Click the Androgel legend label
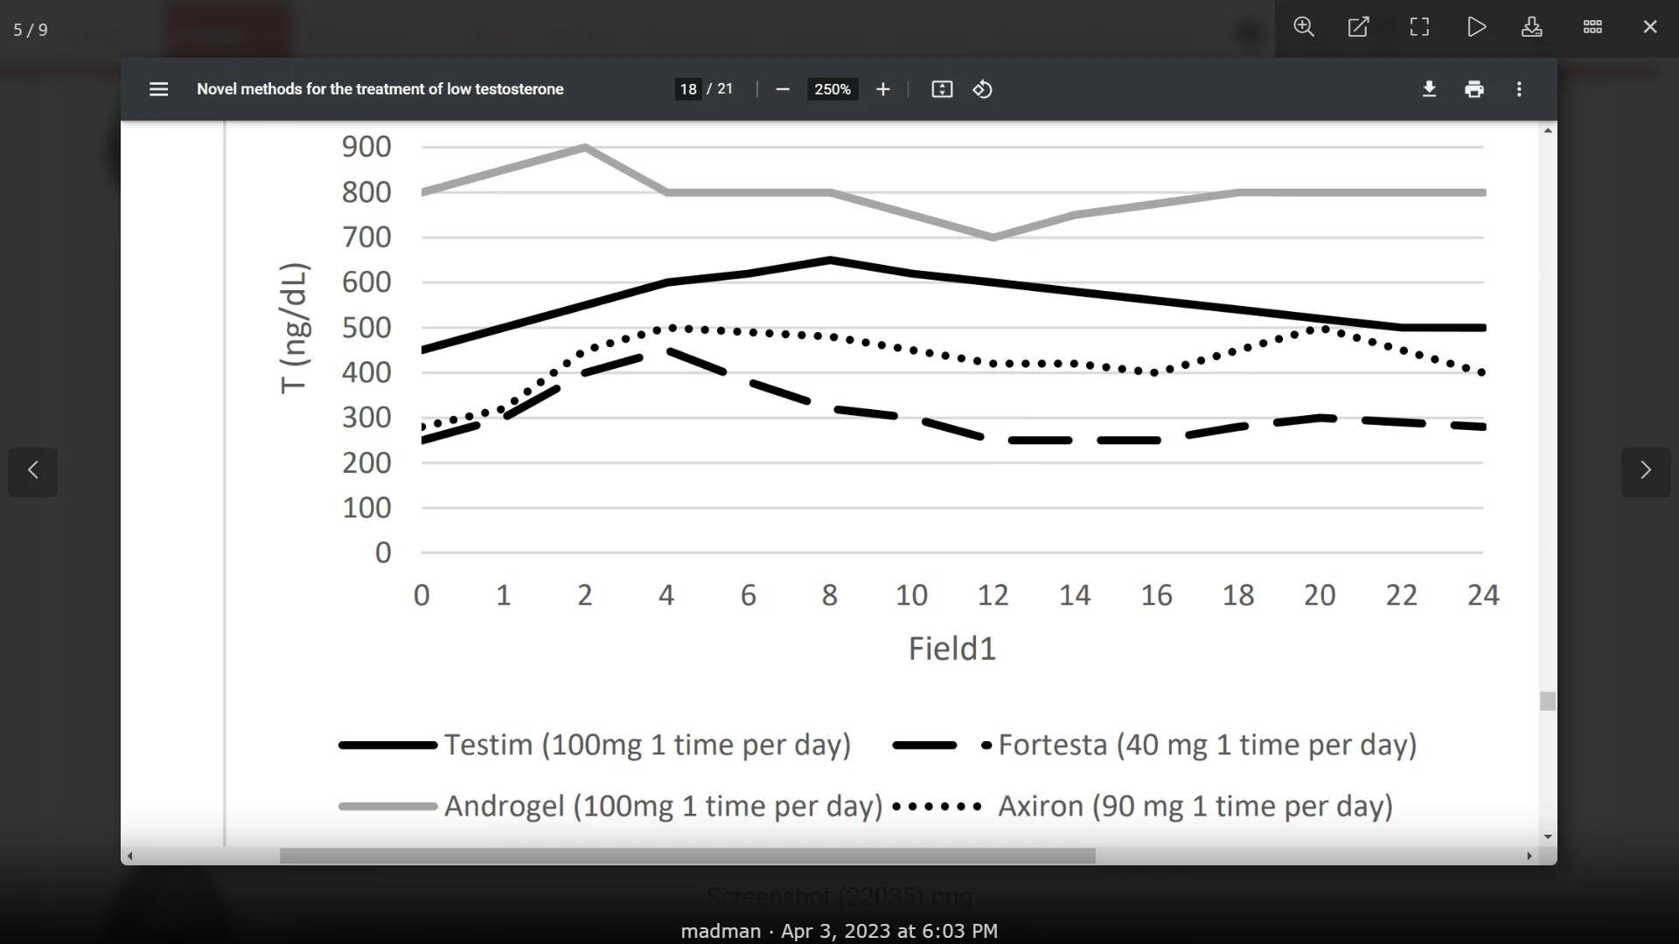The height and width of the screenshot is (944, 1679). tap(663, 807)
